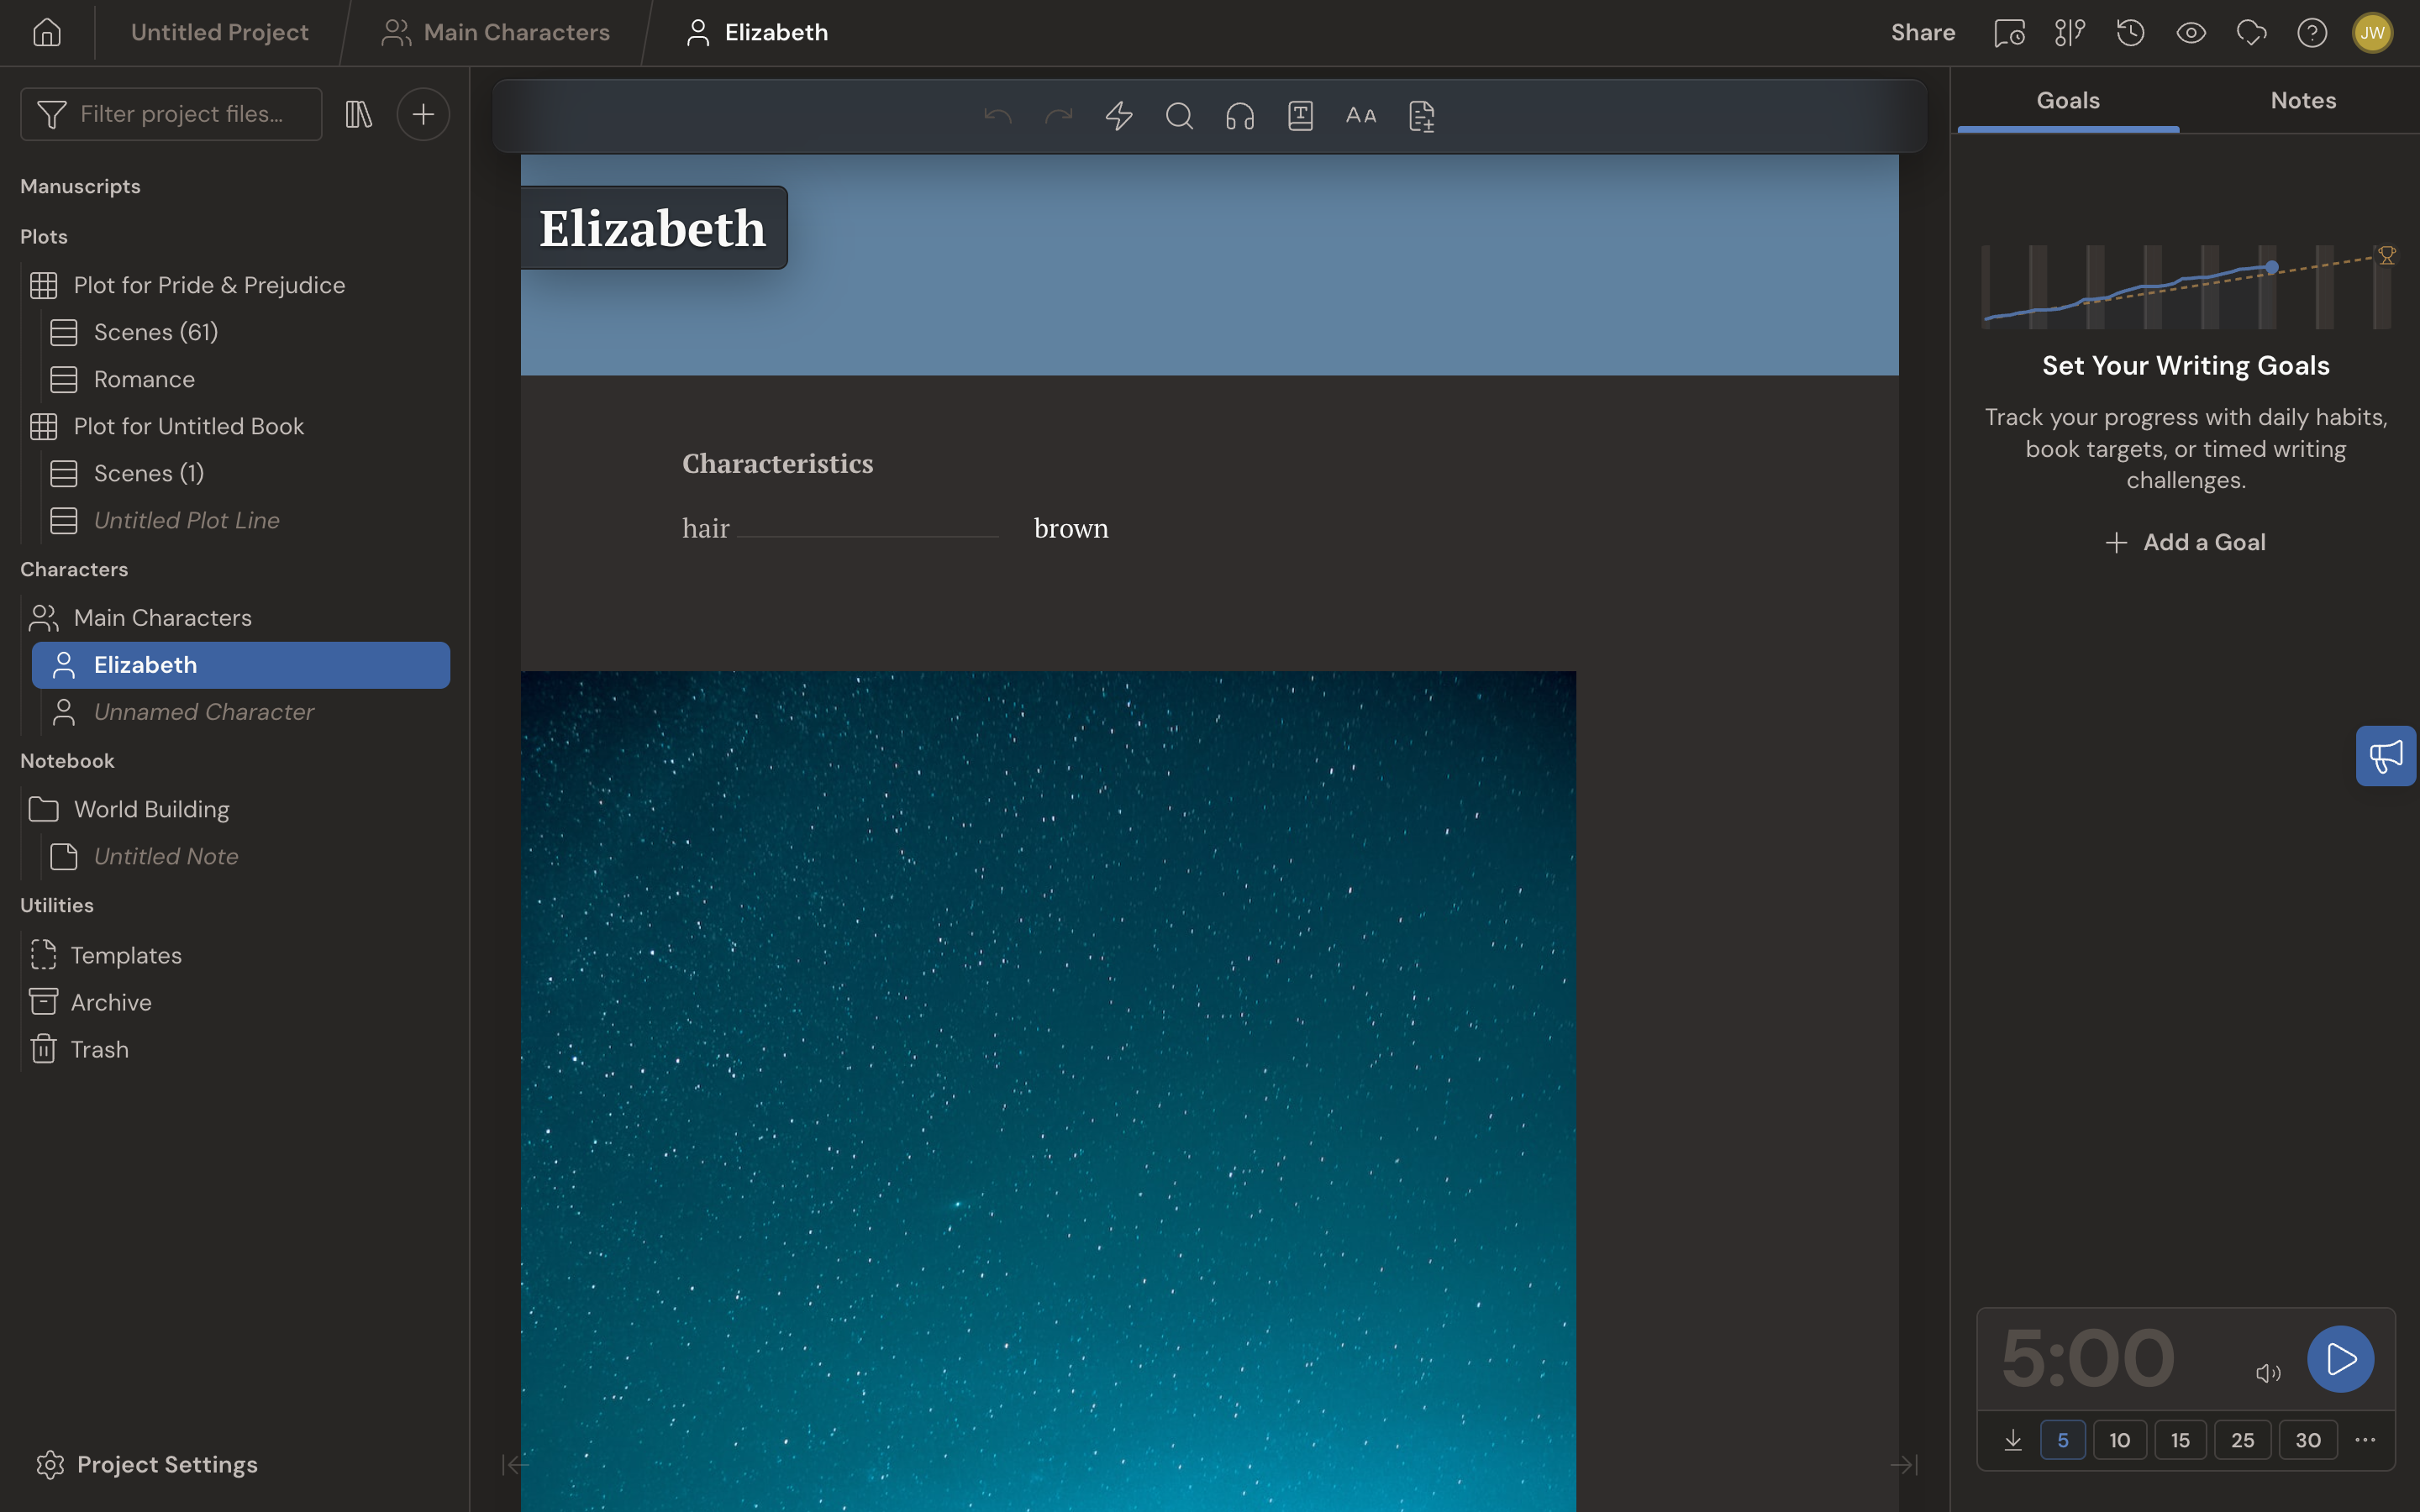Expand the Manuscripts section header

tap(80, 186)
